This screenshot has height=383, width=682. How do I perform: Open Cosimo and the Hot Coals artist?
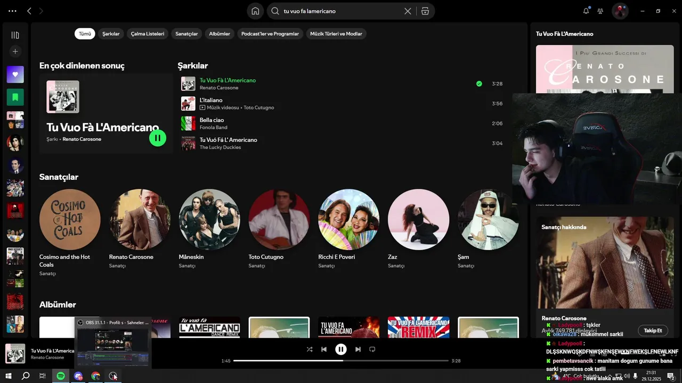[x=70, y=220]
